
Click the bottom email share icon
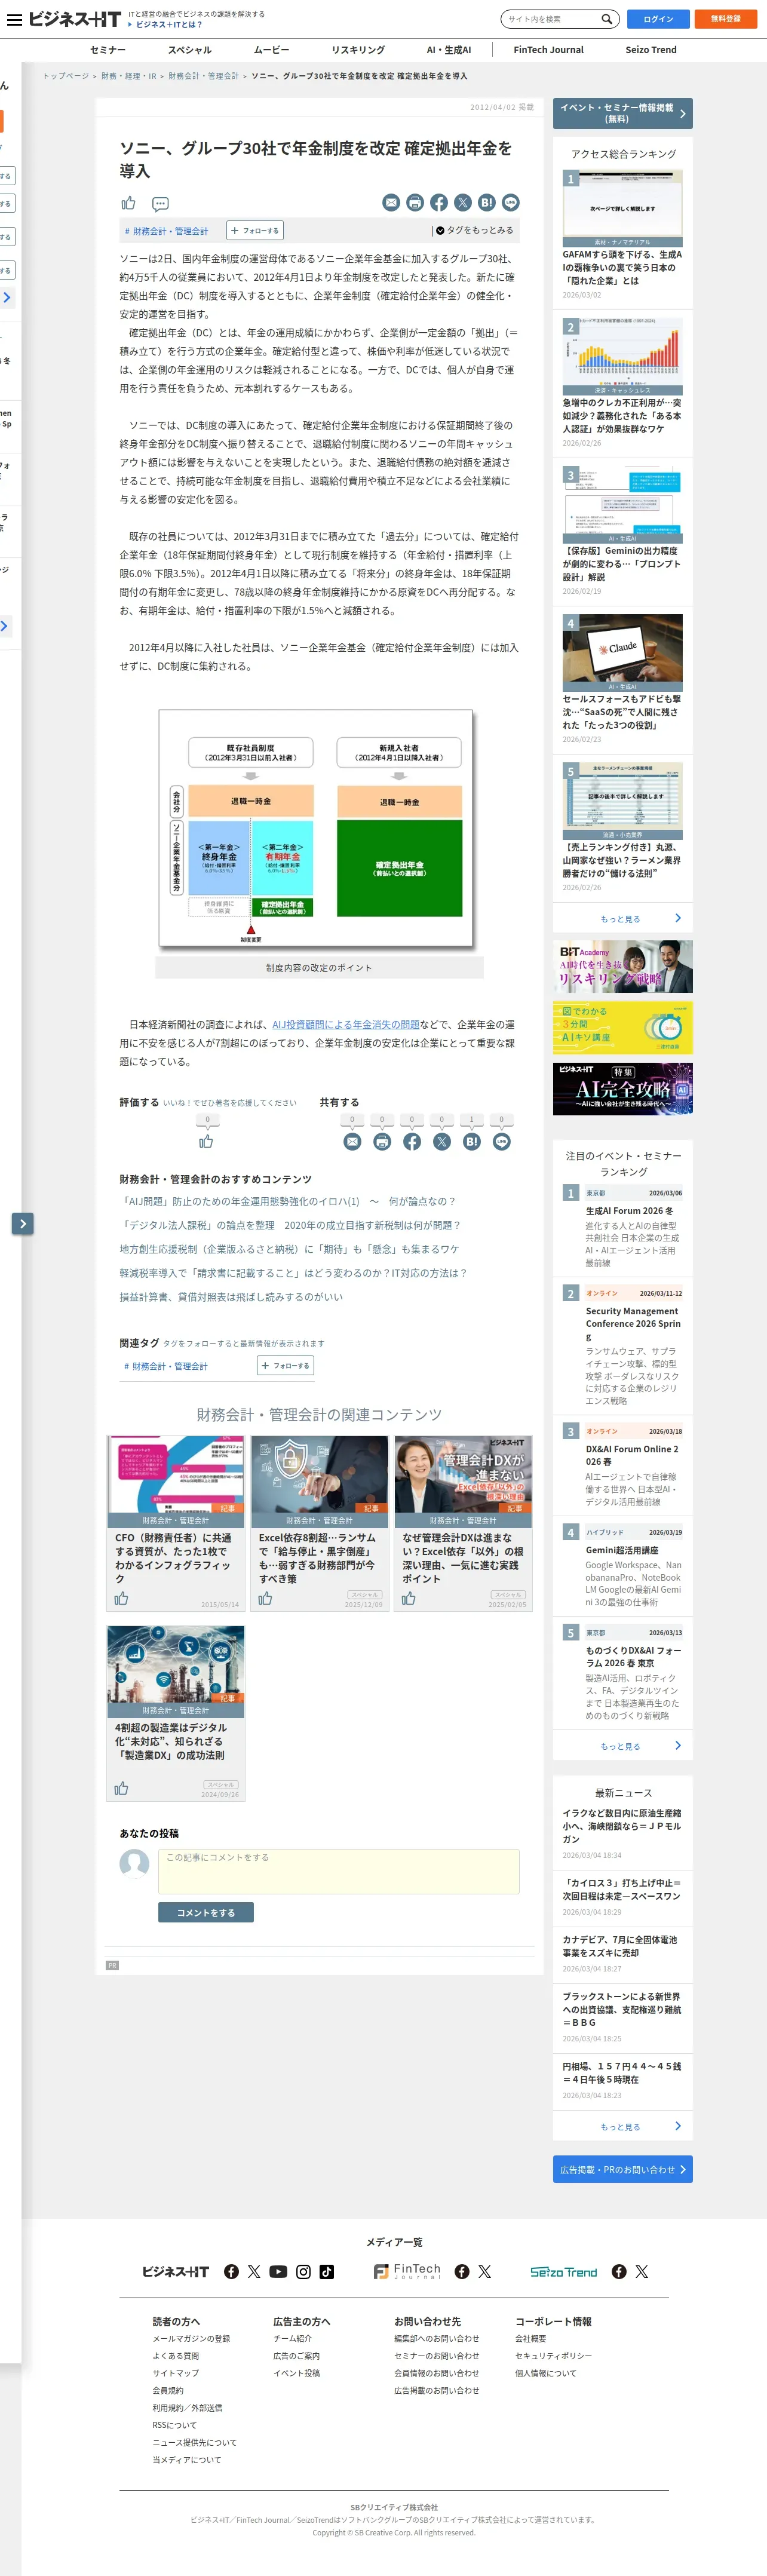tap(352, 1141)
